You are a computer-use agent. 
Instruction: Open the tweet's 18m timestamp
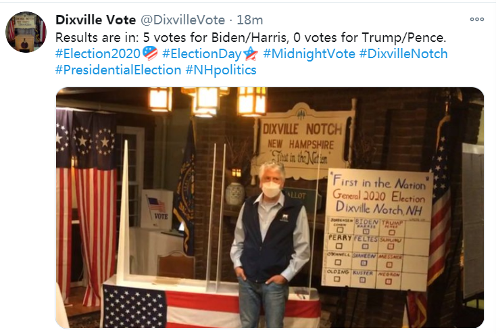(249, 19)
